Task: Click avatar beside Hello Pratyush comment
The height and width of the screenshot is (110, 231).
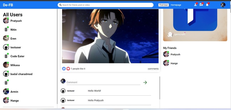Action: pos(63,100)
